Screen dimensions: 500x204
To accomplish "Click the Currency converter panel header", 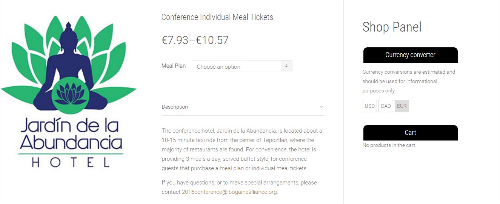I will 411,55.
